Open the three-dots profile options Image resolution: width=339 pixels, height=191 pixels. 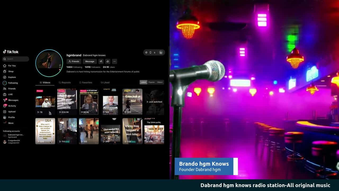(x=114, y=61)
